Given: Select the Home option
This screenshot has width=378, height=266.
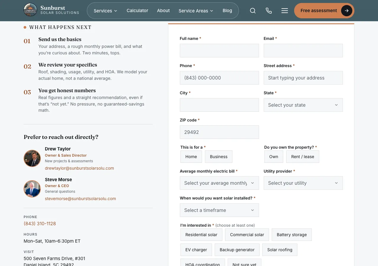Looking at the screenshot, I should point(191,157).
